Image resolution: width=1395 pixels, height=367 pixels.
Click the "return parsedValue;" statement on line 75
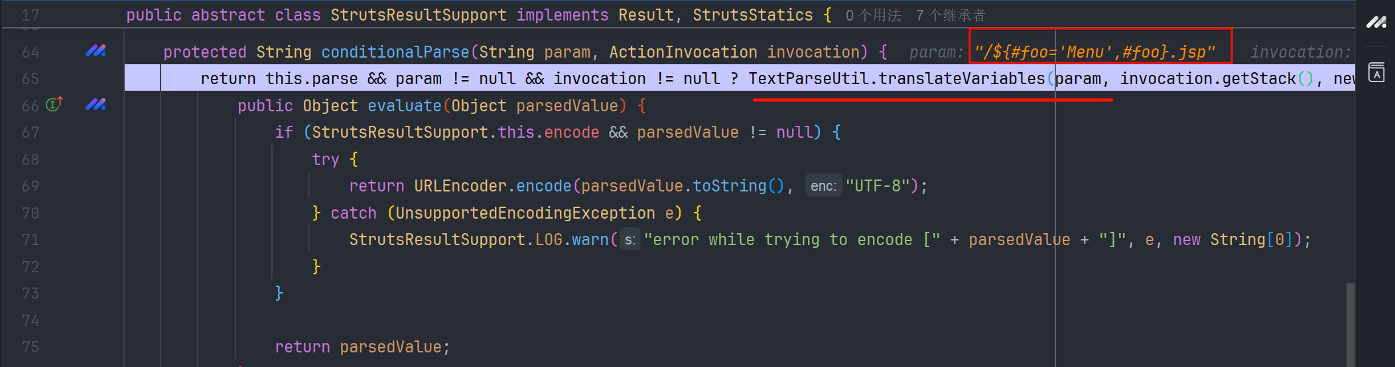362,347
